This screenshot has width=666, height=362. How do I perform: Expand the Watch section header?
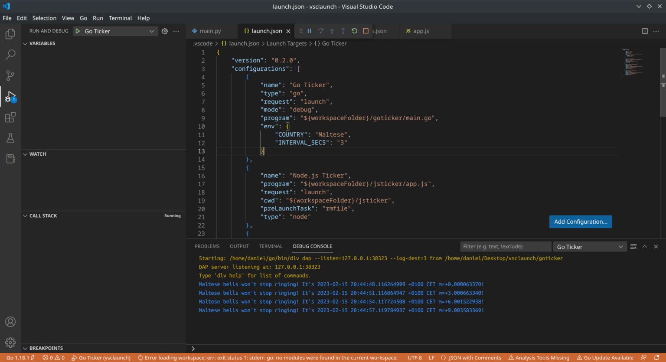click(x=37, y=154)
